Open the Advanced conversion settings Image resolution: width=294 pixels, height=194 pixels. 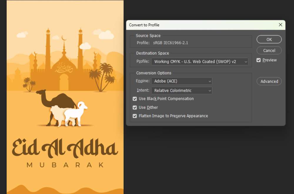[x=269, y=81]
